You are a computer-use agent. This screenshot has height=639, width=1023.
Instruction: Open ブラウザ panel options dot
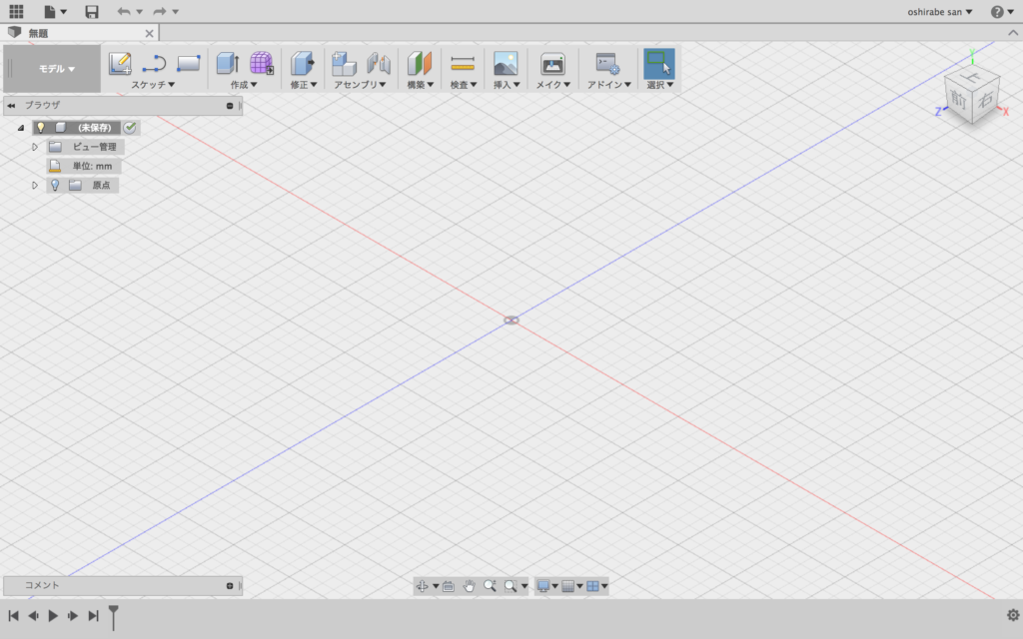(230, 106)
